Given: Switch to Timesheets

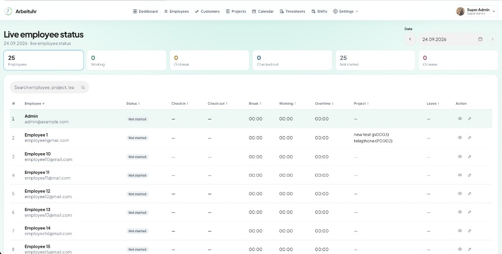Looking at the screenshot, I should [x=292, y=11].
